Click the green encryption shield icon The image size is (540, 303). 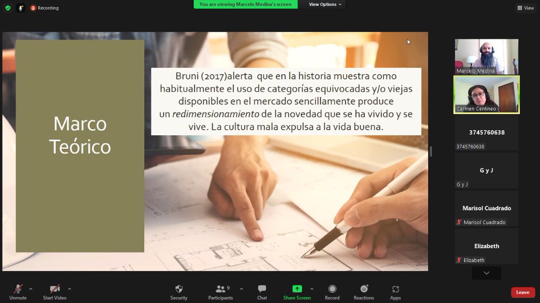click(x=8, y=8)
